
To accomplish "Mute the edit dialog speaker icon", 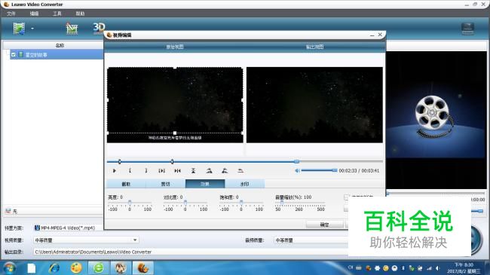I will (298, 170).
